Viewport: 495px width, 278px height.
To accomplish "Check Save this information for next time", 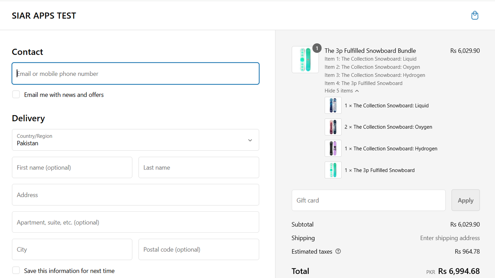I will 16,270.
